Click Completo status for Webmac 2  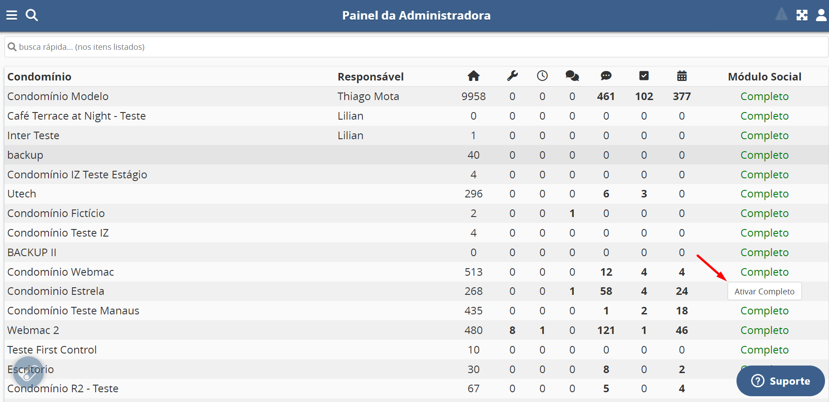click(764, 330)
